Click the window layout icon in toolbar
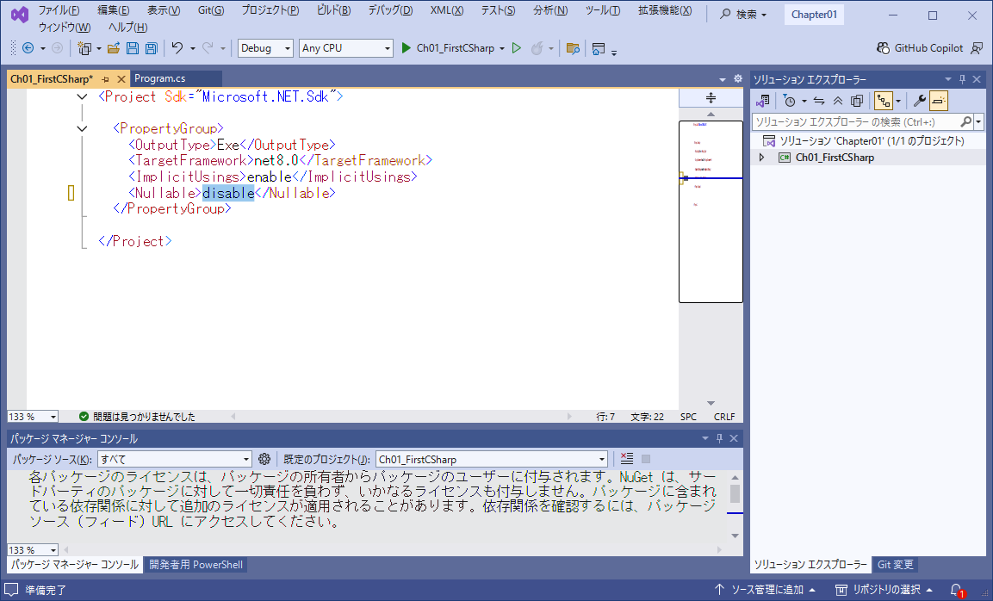Screen dimensions: 993x601 click(x=599, y=48)
